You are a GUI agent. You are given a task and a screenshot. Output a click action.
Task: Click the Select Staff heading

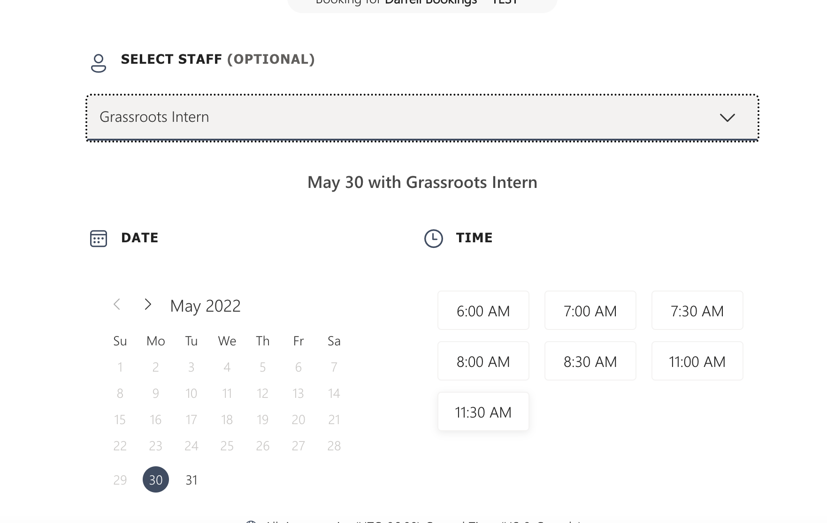point(218,60)
